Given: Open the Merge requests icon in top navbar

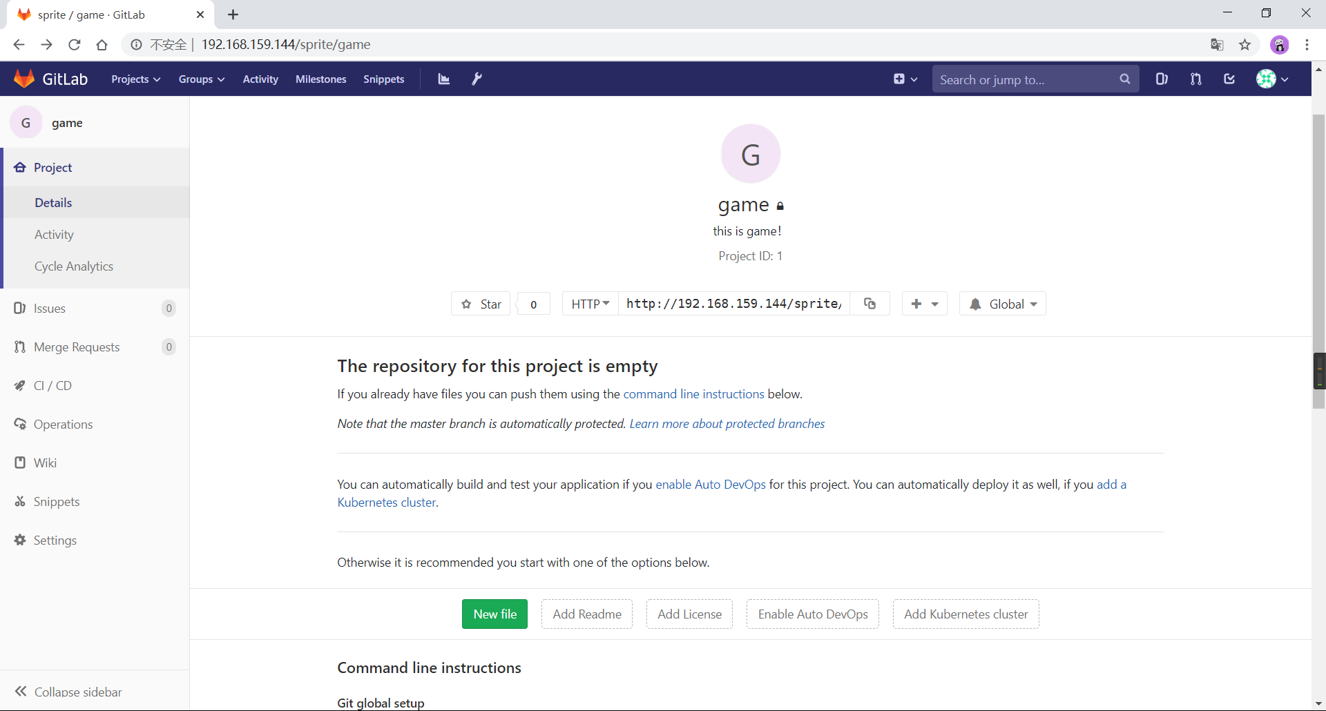Looking at the screenshot, I should pyautogui.click(x=1195, y=79).
